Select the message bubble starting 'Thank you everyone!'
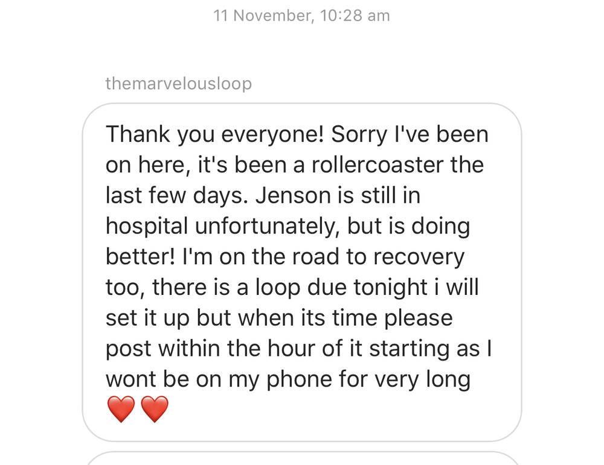 coord(302,272)
